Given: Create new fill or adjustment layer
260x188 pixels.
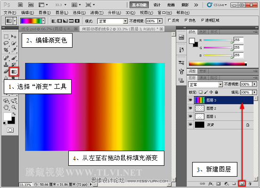Looking at the screenshot, I should (227, 183).
